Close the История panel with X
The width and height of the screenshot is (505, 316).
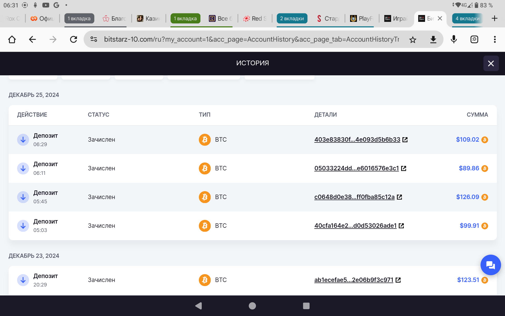point(491,63)
